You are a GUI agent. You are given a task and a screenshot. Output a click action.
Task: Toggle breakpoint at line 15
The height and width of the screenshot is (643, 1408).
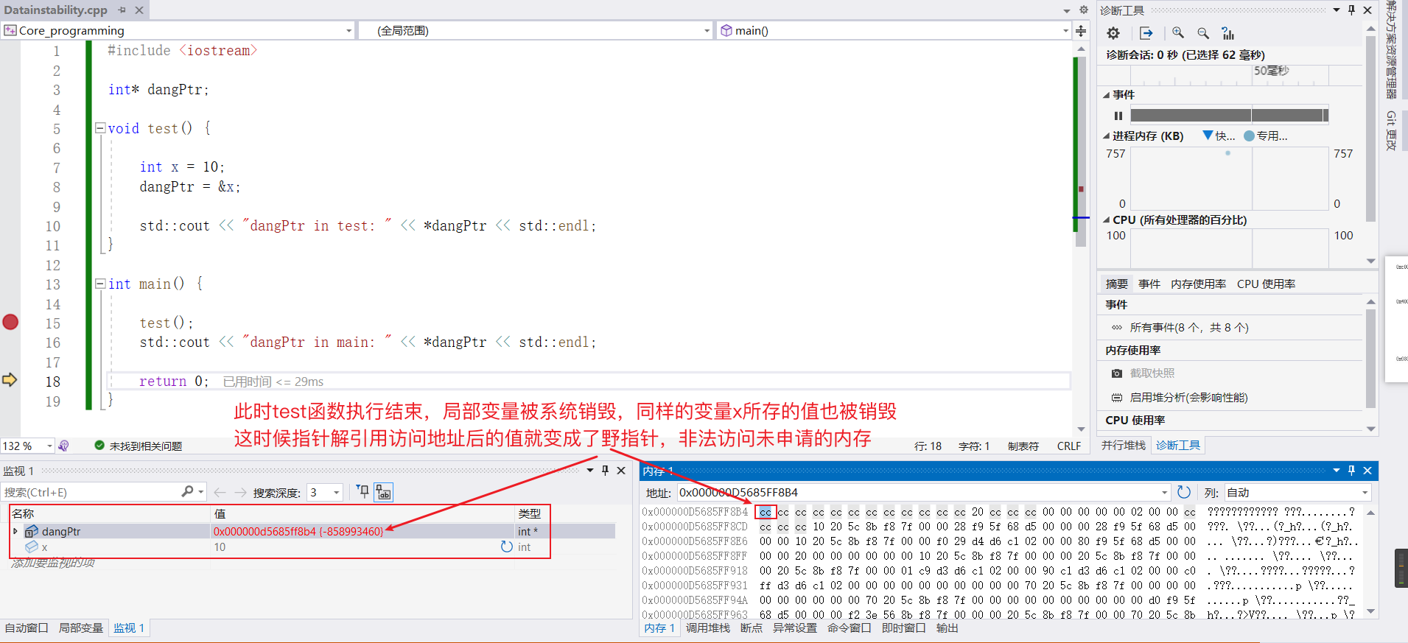point(10,322)
